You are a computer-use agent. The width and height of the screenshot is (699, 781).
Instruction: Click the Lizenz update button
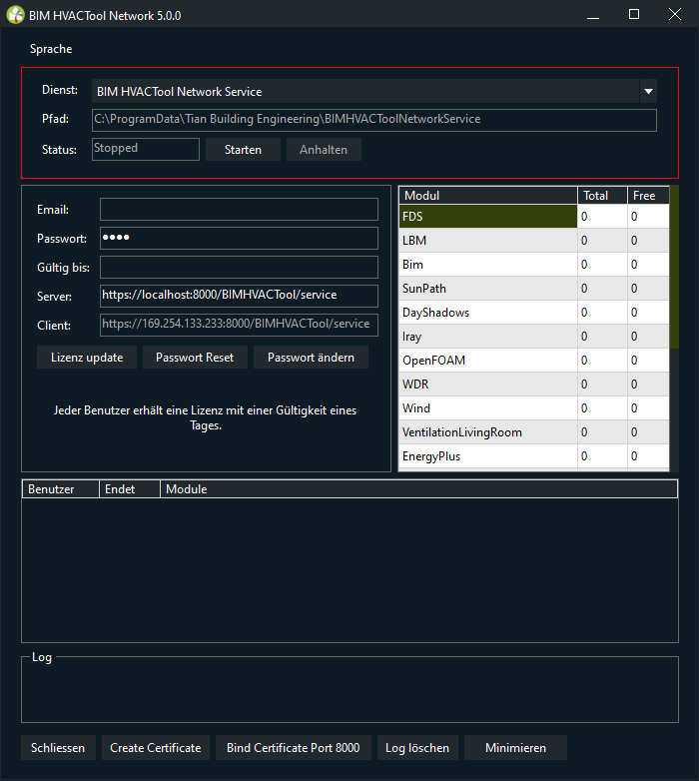(x=87, y=358)
